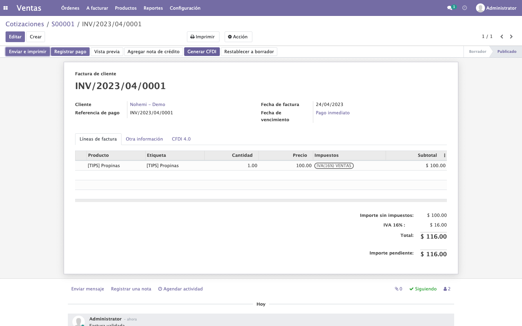The height and width of the screenshot is (326, 522).
Task: Click Agendar actividad in chatter
Action: pos(180,289)
